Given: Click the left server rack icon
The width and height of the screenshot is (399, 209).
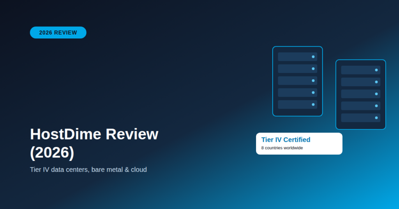Looking at the screenshot, I should pyautogui.click(x=297, y=81).
